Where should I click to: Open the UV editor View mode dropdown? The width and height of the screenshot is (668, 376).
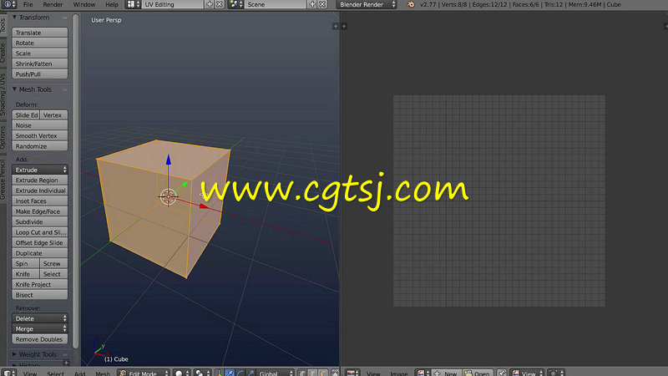point(528,373)
